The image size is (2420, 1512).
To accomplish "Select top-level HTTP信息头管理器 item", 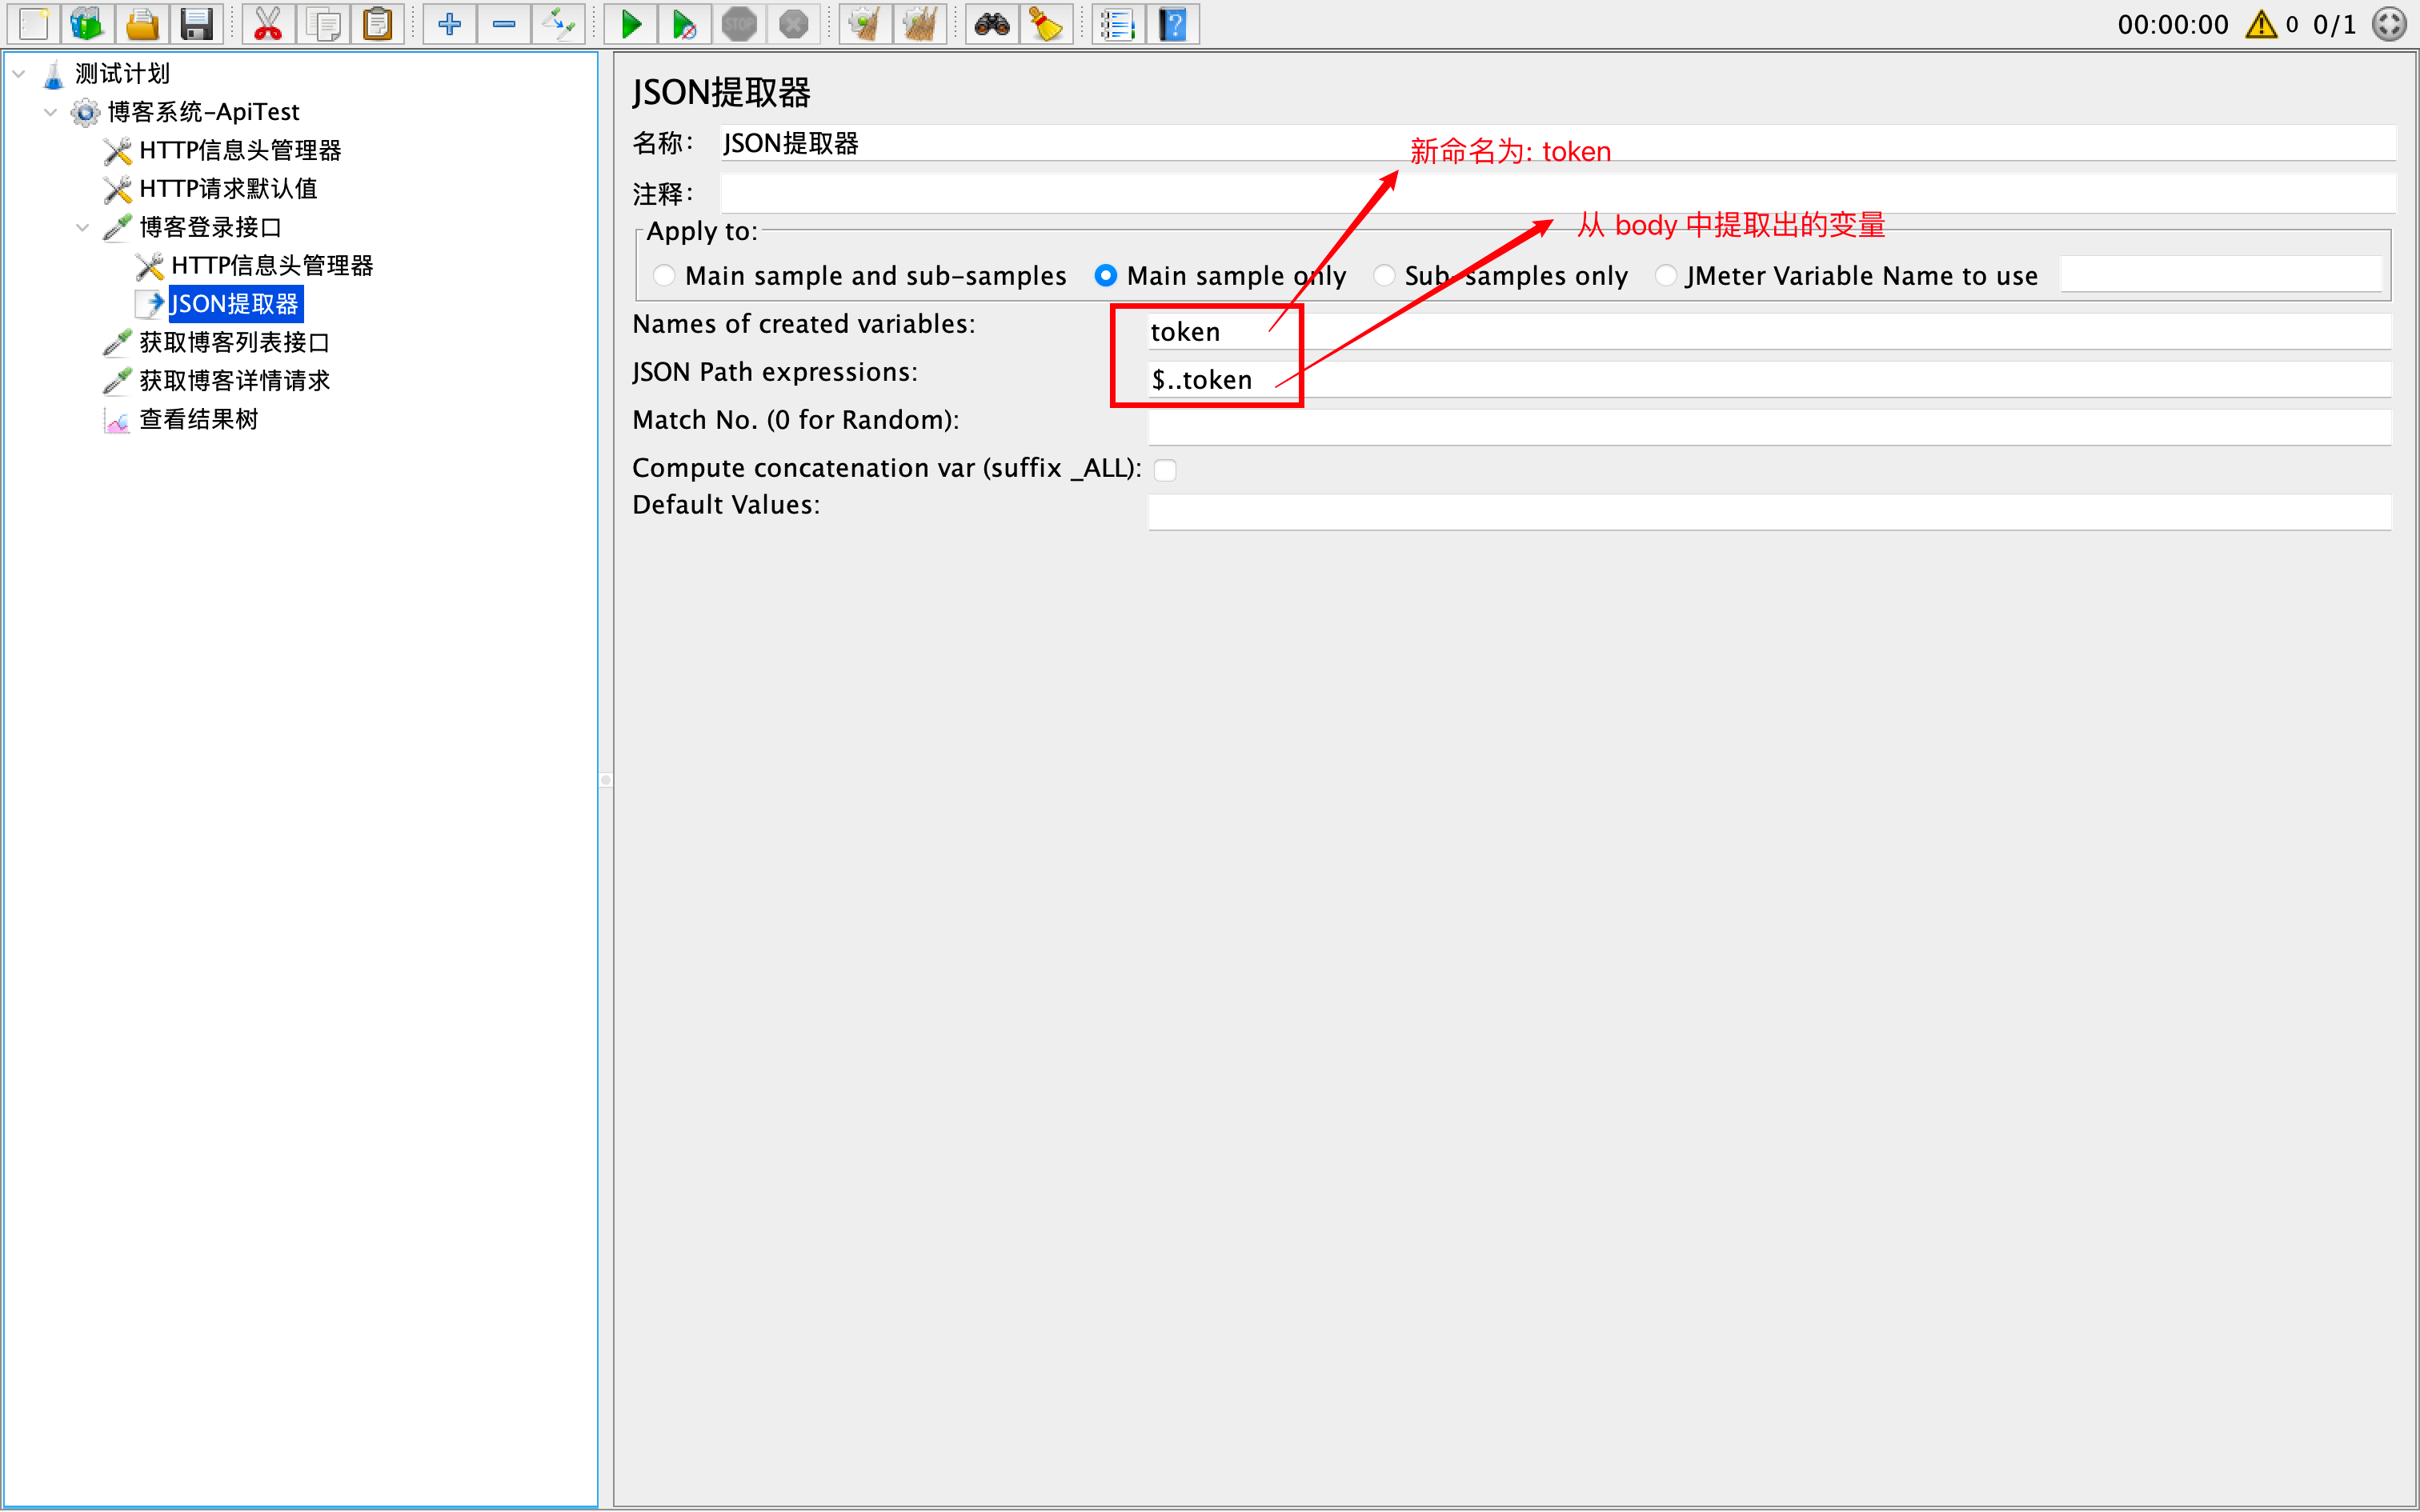I will (x=240, y=150).
